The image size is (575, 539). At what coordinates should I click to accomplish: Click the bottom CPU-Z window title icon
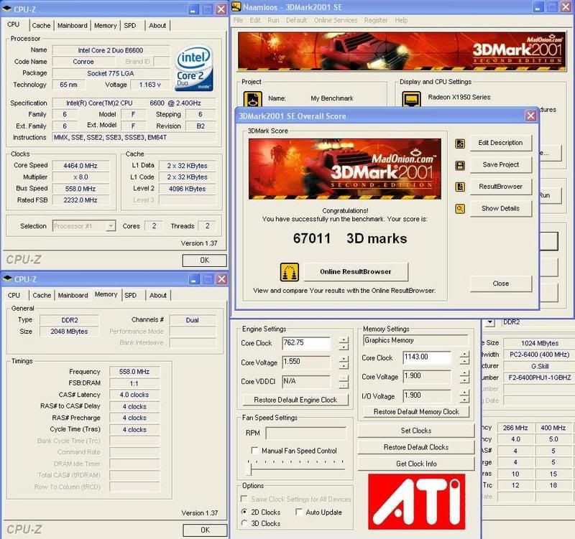pyautogui.click(x=7, y=278)
